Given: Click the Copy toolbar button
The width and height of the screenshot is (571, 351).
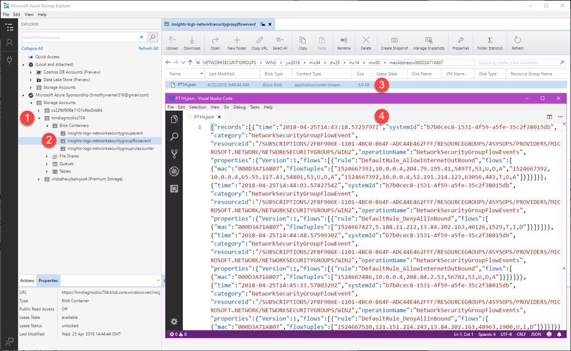Looking at the screenshot, I should coord(302,43).
